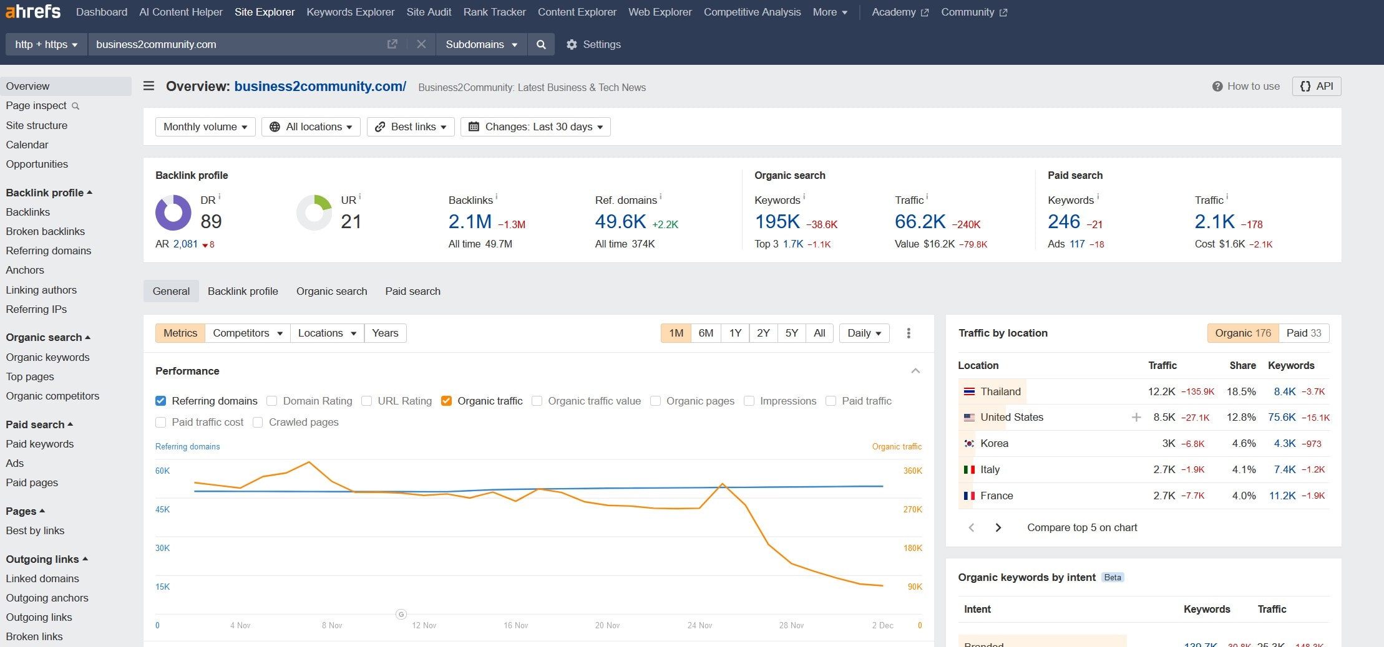This screenshot has width=1384, height=647.
Task: Select the Paid 33 traffic toggle
Action: [x=1304, y=333]
